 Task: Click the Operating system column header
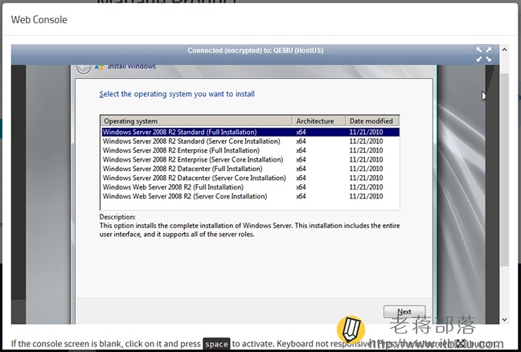pos(196,121)
